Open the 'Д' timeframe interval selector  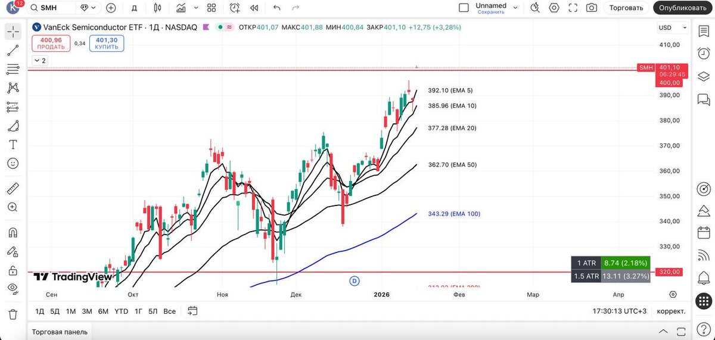[x=134, y=8]
